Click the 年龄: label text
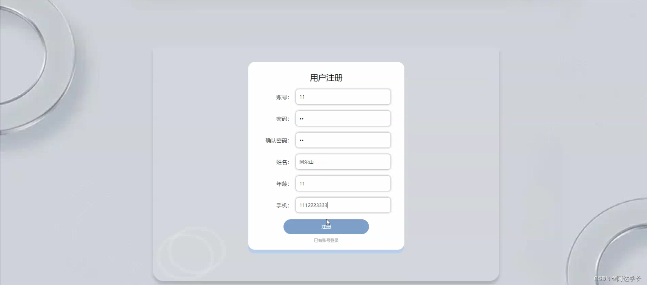This screenshot has height=285, width=647. (282, 184)
